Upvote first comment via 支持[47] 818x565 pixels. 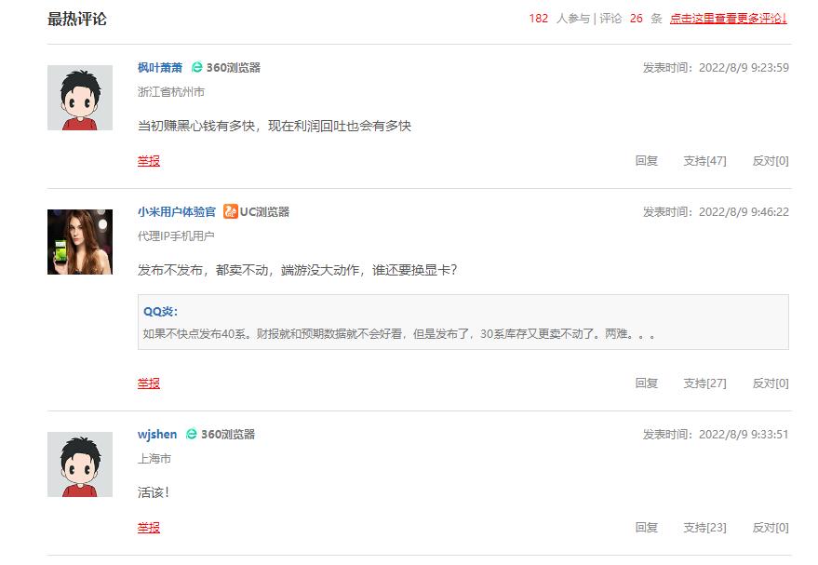click(705, 160)
